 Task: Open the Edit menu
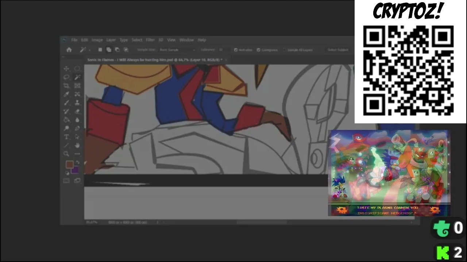coord(84,40)
